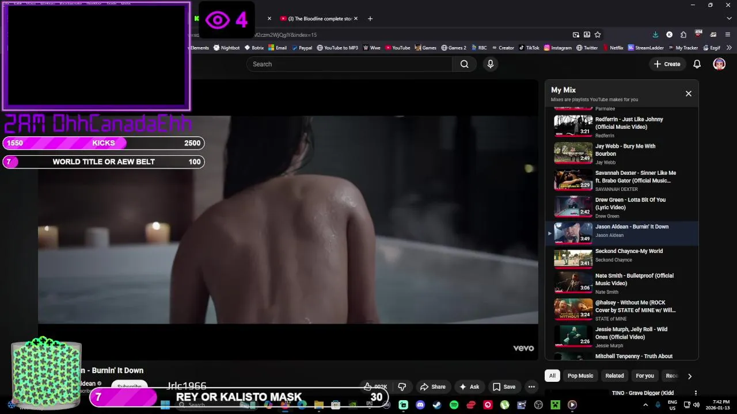737x414 pixels.
Task: Open the account avatar menu
Action: click(x=719, y=64)
